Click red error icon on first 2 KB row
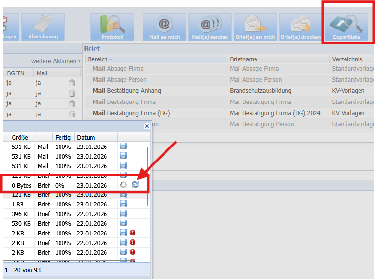375x279 pixels. (133, 233)
